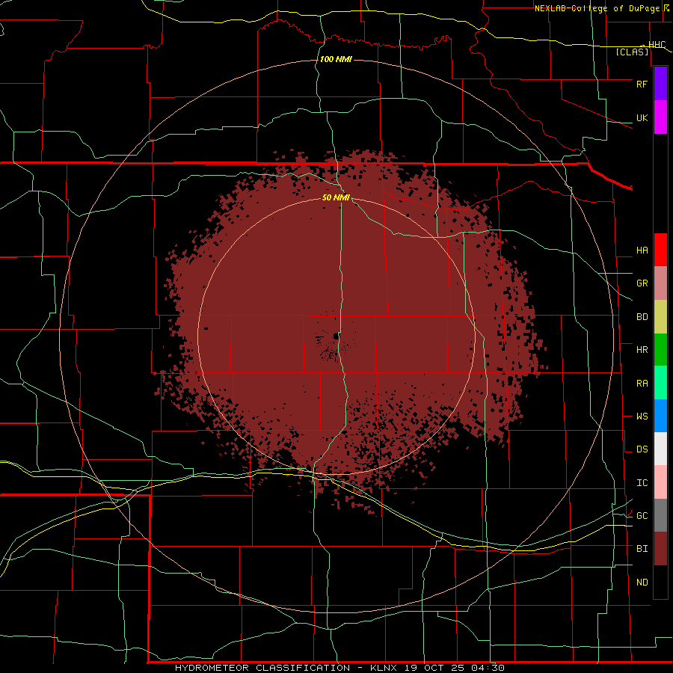Click the HR legend label
This screenshot has width=673, height=673.
point(642,350)
